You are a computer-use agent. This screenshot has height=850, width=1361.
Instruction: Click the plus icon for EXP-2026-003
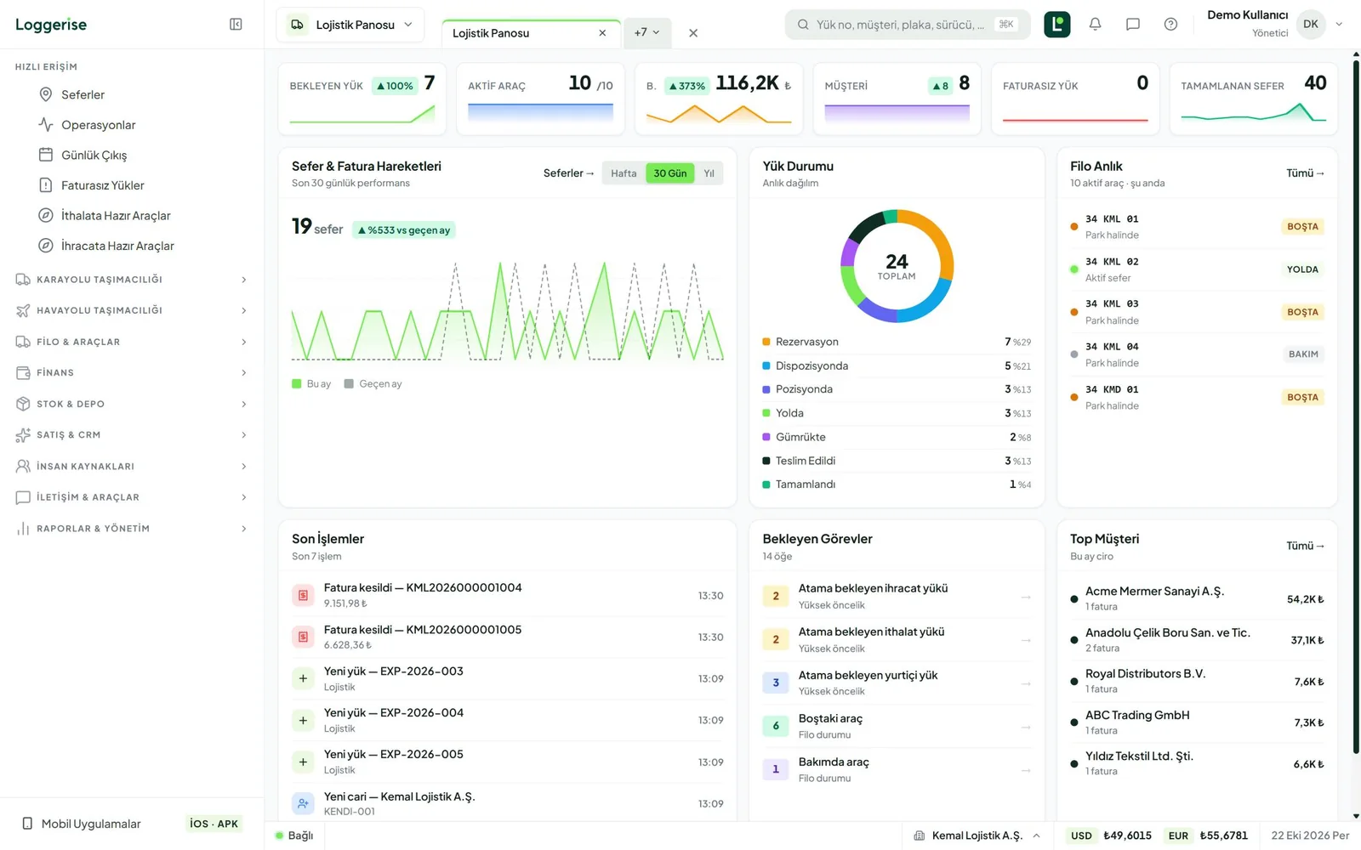pyautogui.click(x=303, y=678)
